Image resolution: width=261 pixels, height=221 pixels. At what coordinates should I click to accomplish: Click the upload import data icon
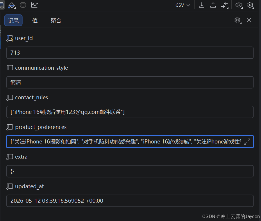pos(213,5)
